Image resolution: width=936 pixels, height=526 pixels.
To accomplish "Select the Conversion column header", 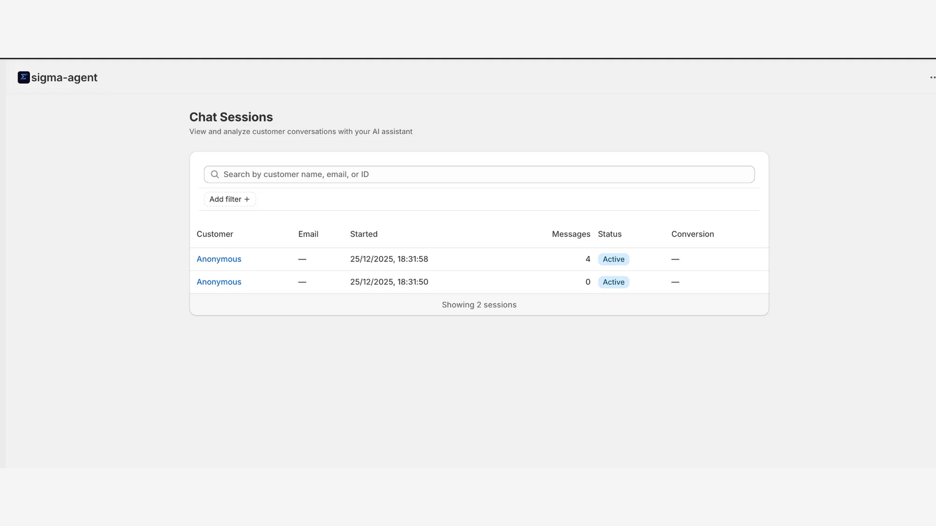I will click(692, 234).
